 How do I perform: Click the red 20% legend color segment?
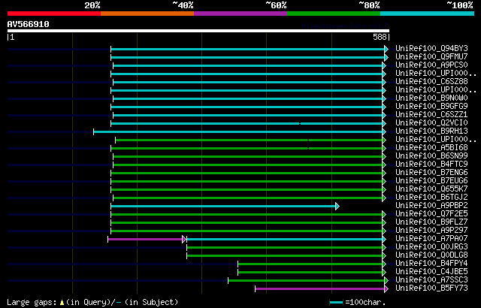pyautogui.click(x=54, y=14)
